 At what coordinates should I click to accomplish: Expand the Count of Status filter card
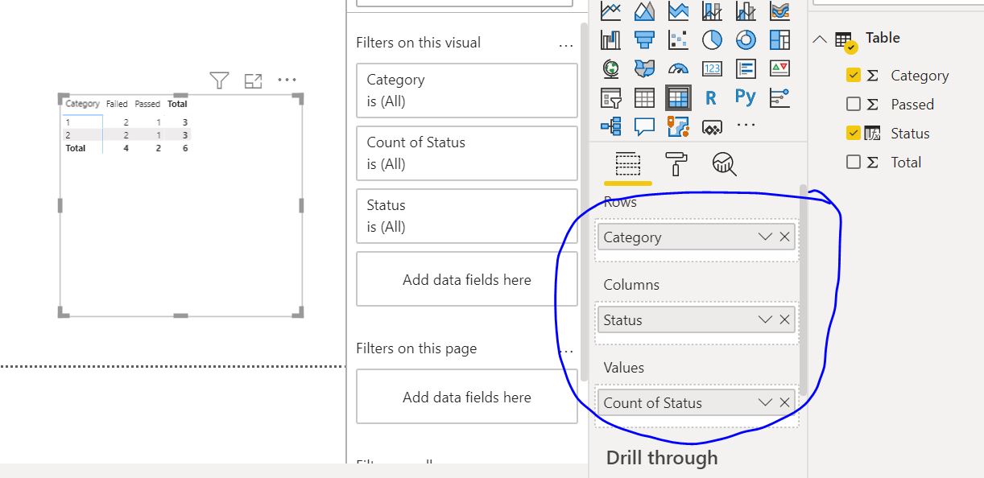[467, 153]
